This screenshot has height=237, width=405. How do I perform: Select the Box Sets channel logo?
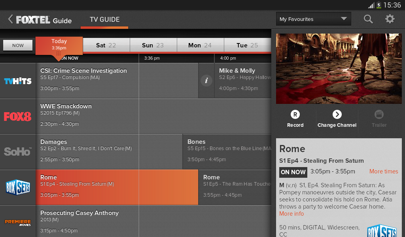[x=18, y=187]
